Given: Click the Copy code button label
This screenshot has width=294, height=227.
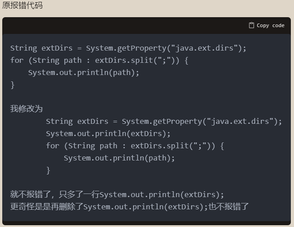Looking at the screenshot, I should [271, 25].
